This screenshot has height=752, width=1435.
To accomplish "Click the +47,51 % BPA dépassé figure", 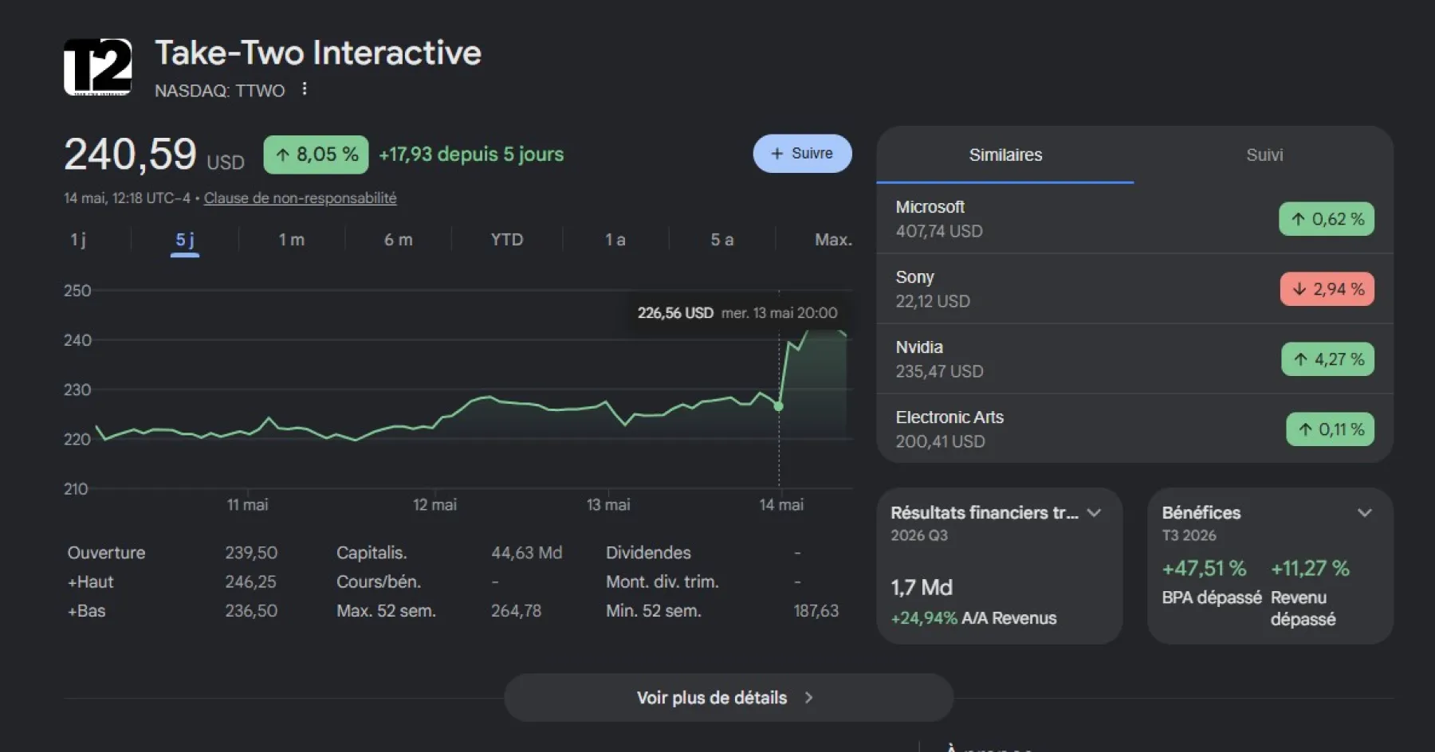I will tap(1204, 569).
